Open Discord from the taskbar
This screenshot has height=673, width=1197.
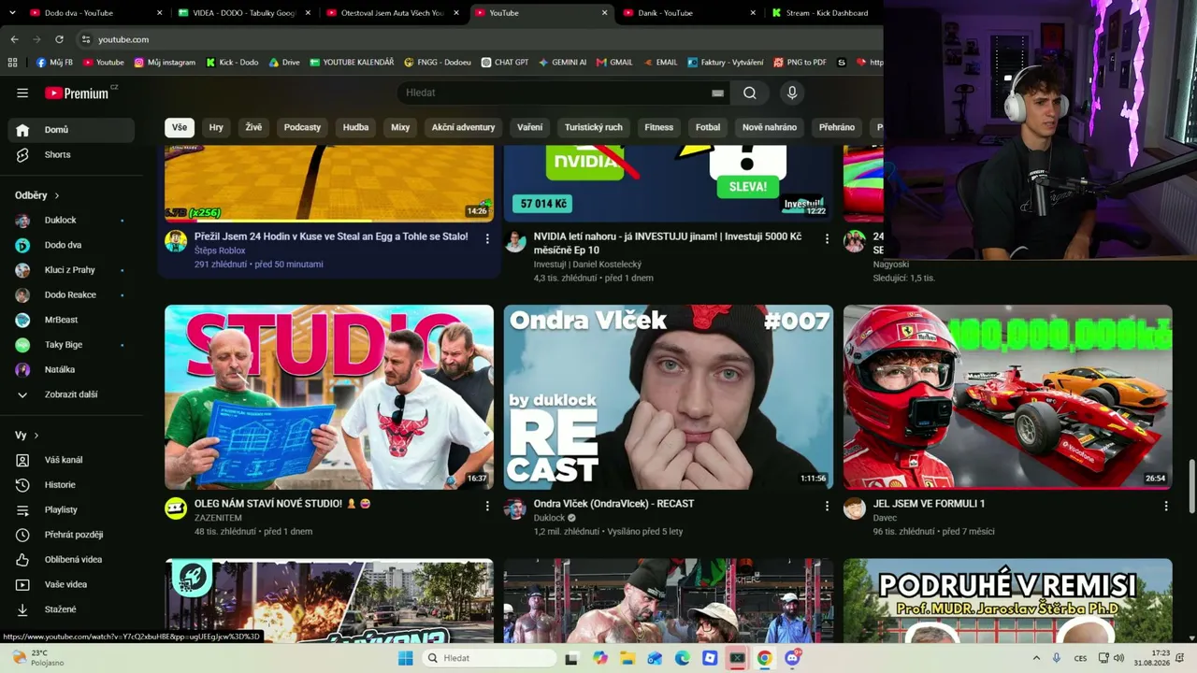point(793,658)
